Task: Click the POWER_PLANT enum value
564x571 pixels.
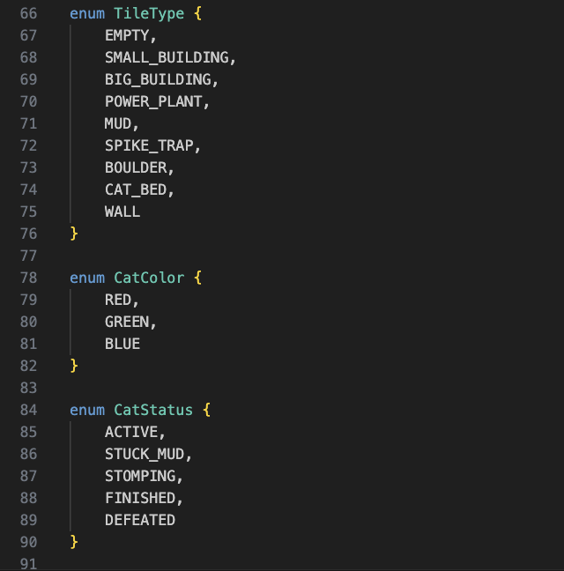Action: [x=153, y=102]
